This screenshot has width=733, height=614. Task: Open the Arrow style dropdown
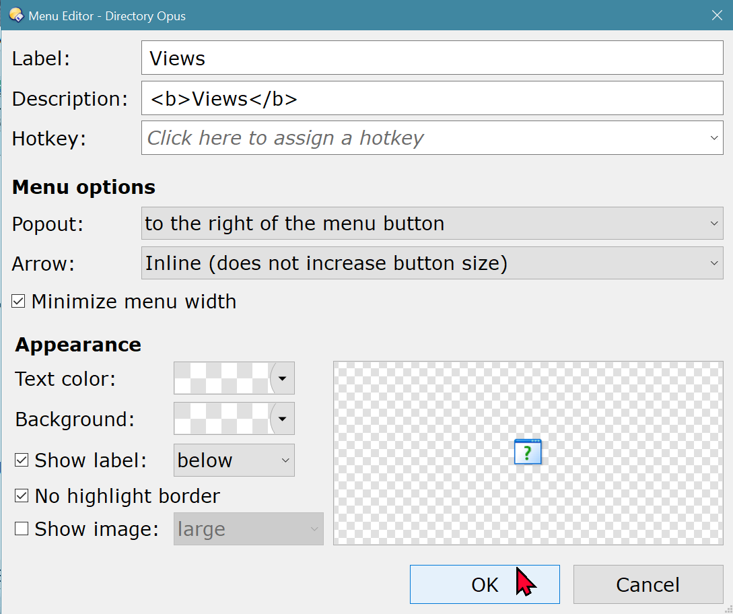pyautogui.click(x=432, y=263)
